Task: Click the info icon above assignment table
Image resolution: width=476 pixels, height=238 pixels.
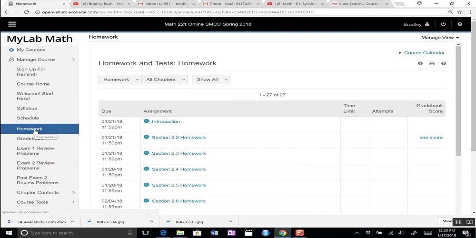Action: pyautogui.click(x=420, y=63)
